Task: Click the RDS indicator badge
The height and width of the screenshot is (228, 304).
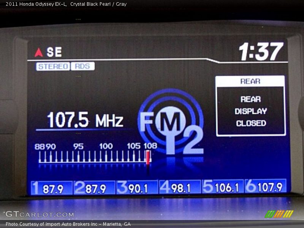Action: 82,66
